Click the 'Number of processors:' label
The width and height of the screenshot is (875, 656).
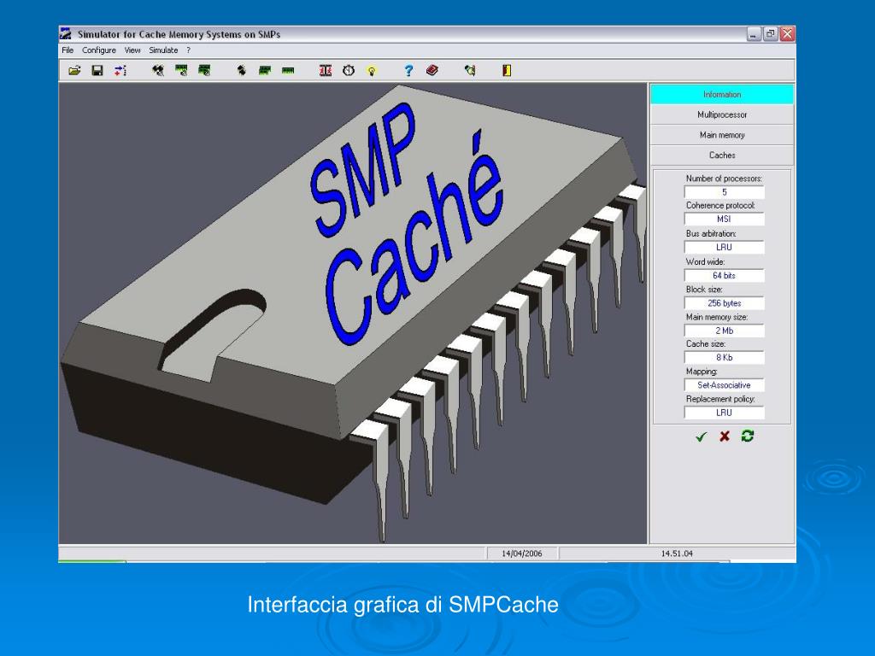pyautogui.click(x=724, y=179)
